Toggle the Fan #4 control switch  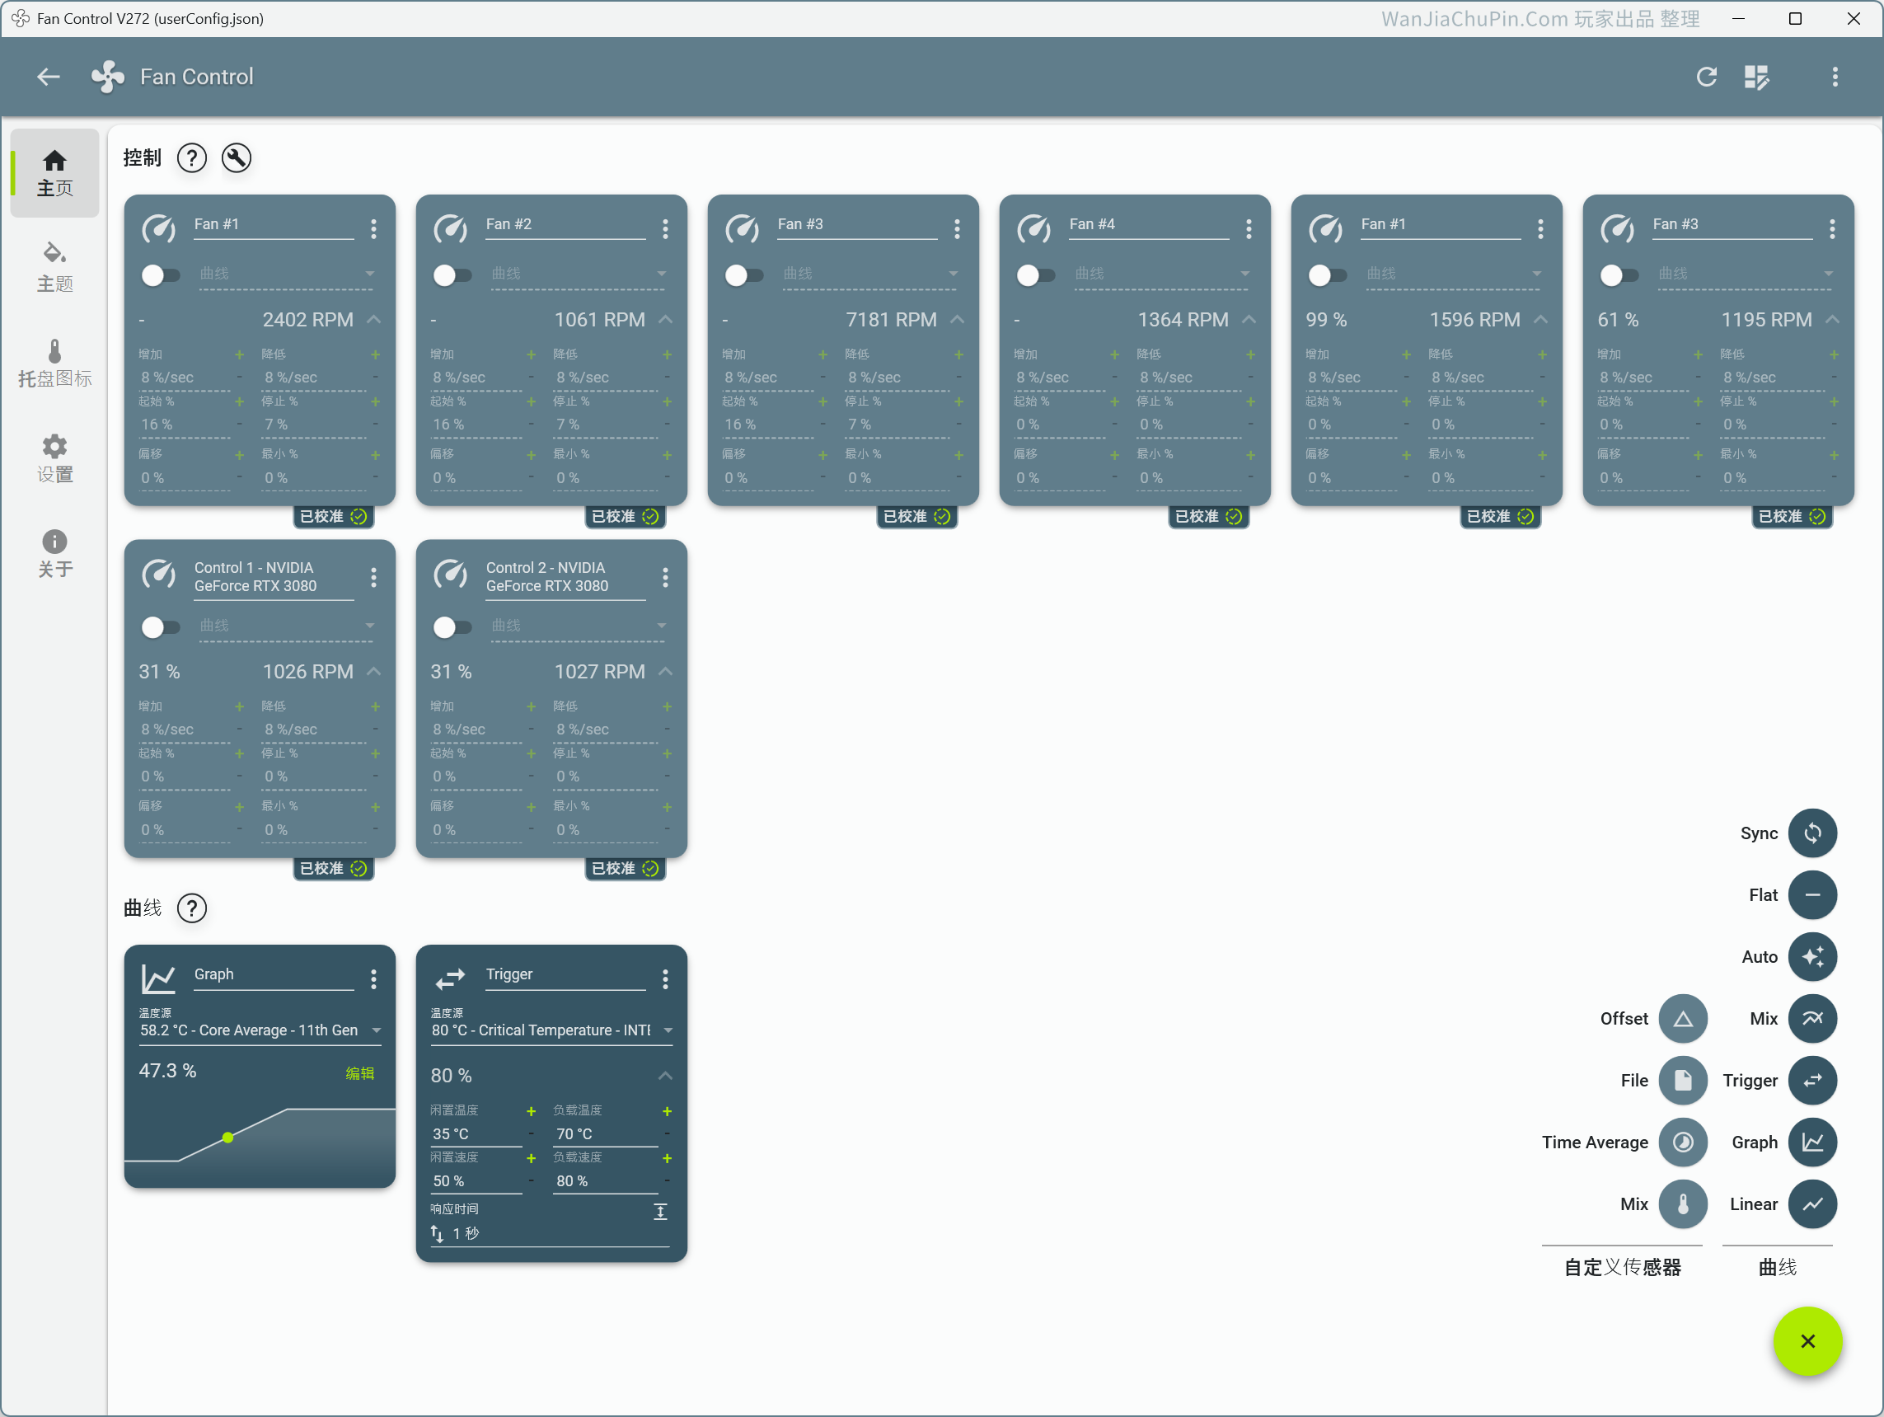click(1036, 275)
